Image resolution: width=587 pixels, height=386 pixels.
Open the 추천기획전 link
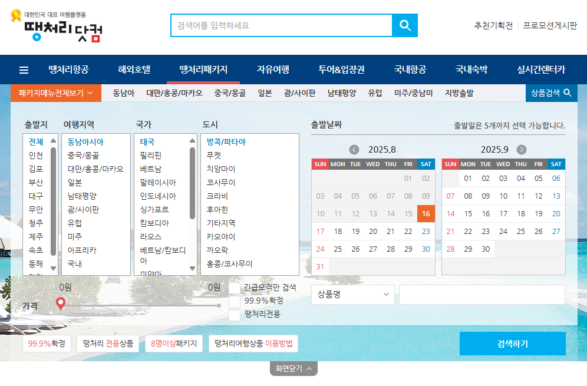[493, 25]
